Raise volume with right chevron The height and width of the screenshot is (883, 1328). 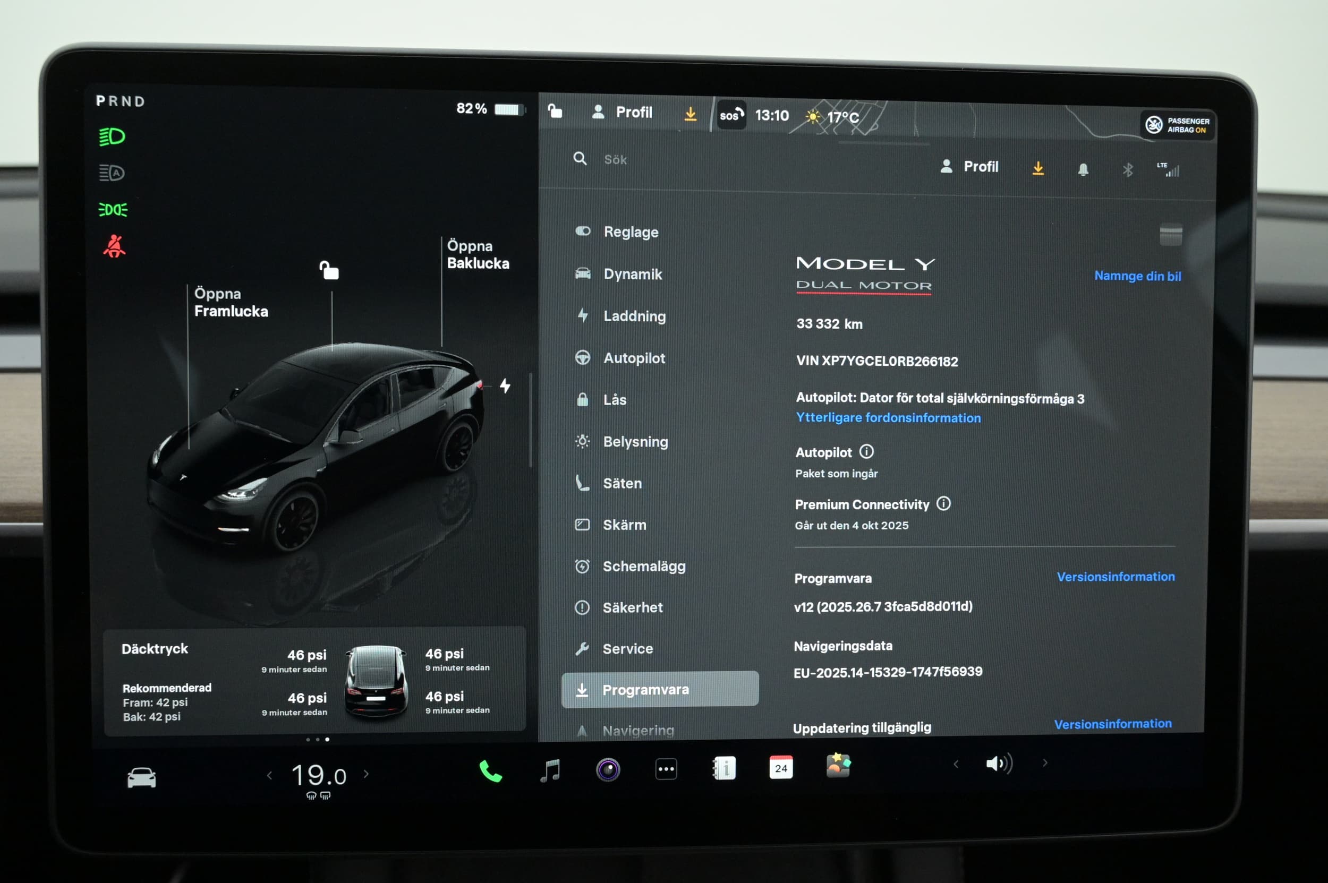[x=1045, y=762]
